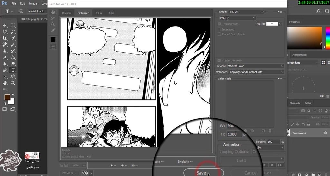The height and width of the screenshot is (176, 330).
Task: Open the PNG-24 file format dropdown
Action: (238, 18)
